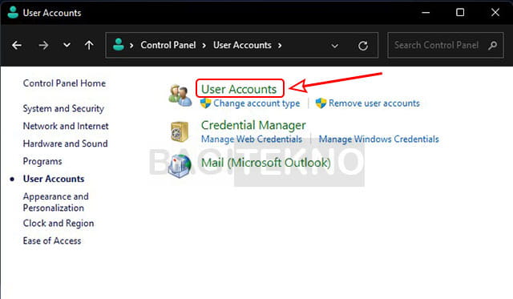The width and height of the screenshot is (513, 299).
Task: Open Manage Web Credentials link
Action: point(252,139)
